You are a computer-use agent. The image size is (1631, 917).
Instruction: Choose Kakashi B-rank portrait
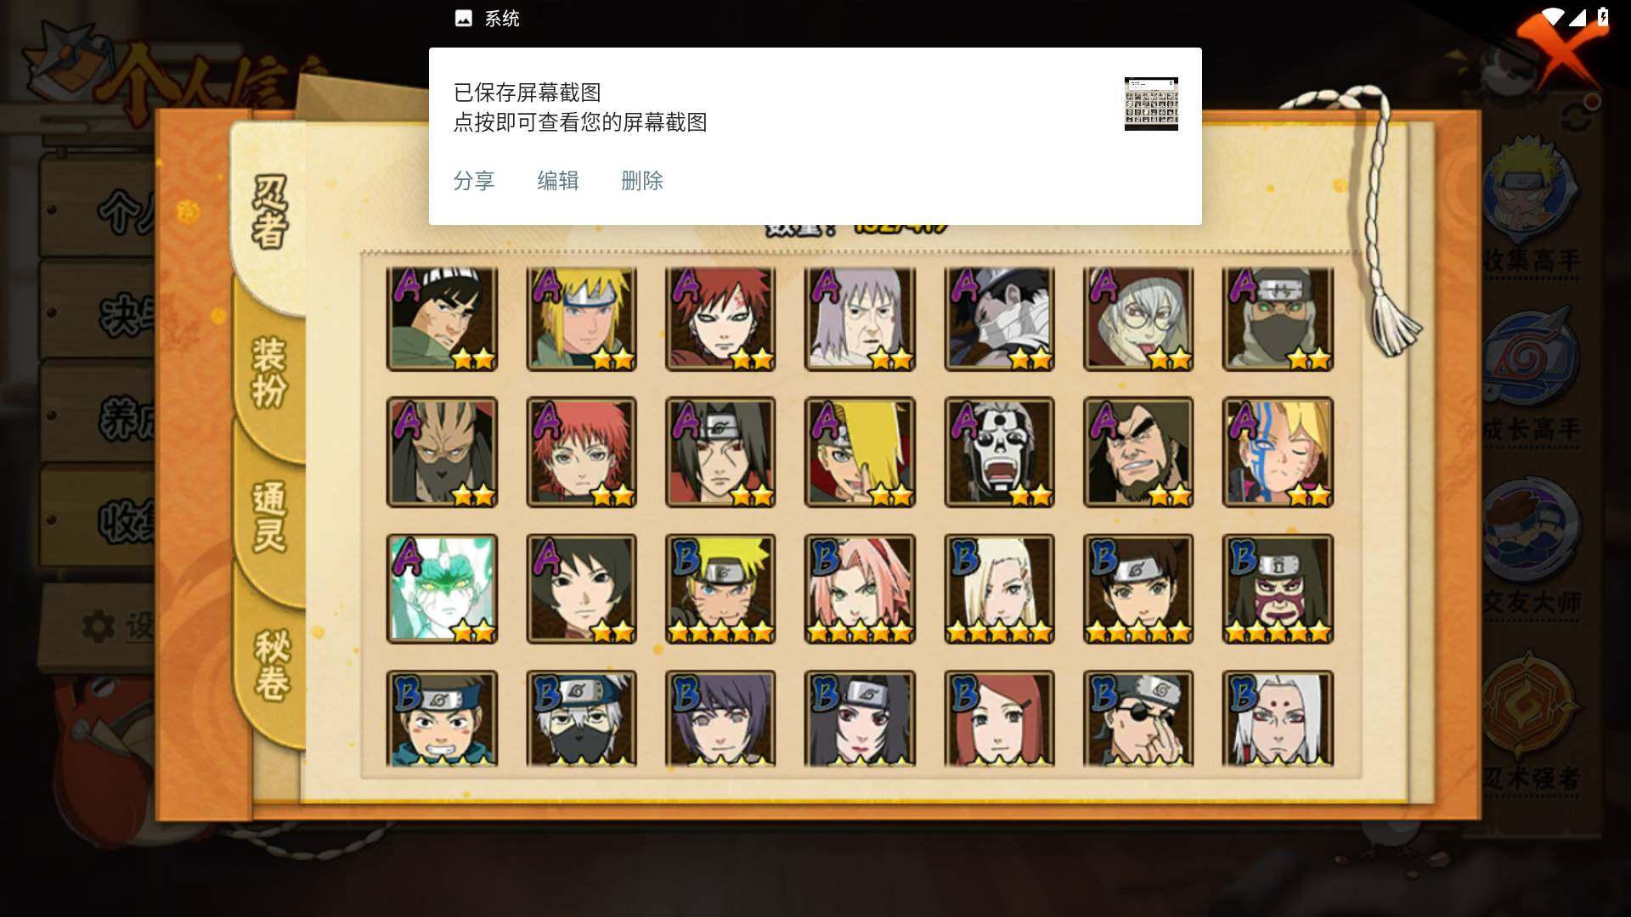click(x=581, y=718)
